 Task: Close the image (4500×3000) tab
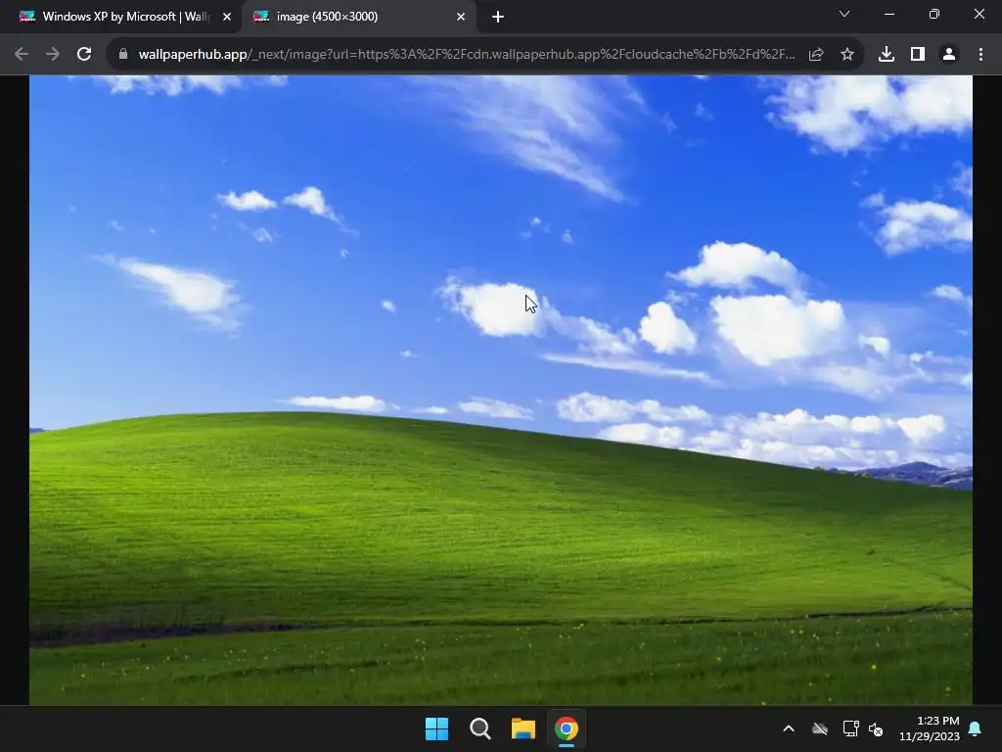pos(461,18)
